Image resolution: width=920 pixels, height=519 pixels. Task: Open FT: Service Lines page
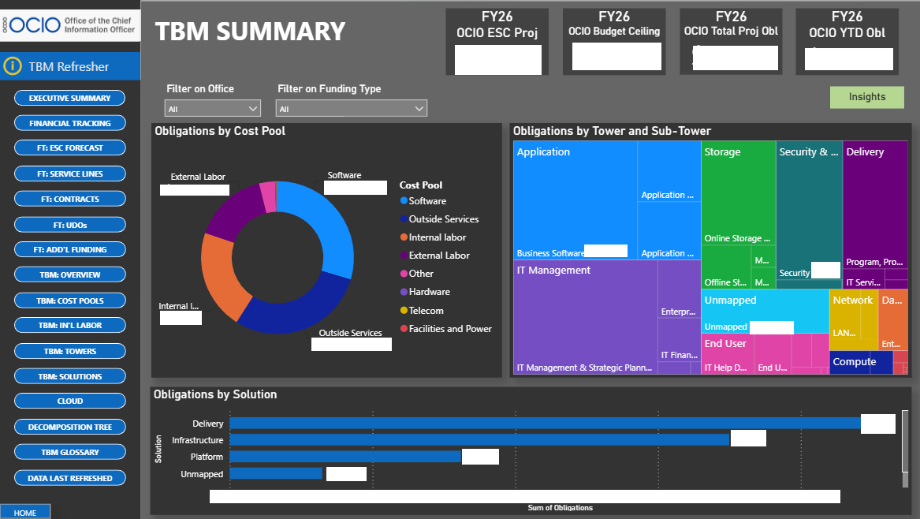tap(70, 174)
